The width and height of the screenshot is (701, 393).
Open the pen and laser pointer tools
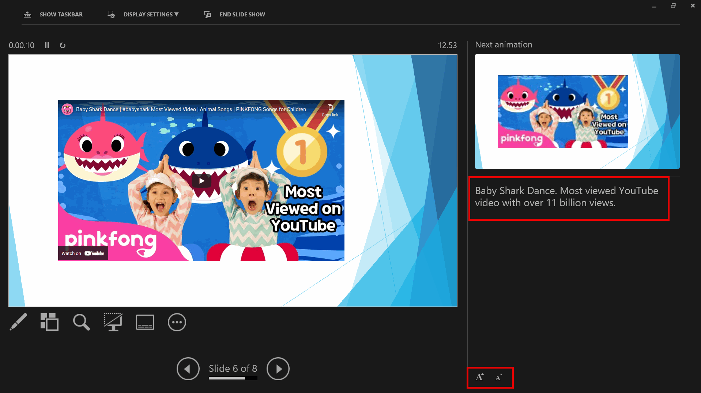pos(18,322)
